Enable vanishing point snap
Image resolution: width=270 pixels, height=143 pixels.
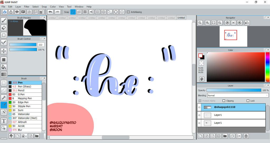tap(91, 12)
